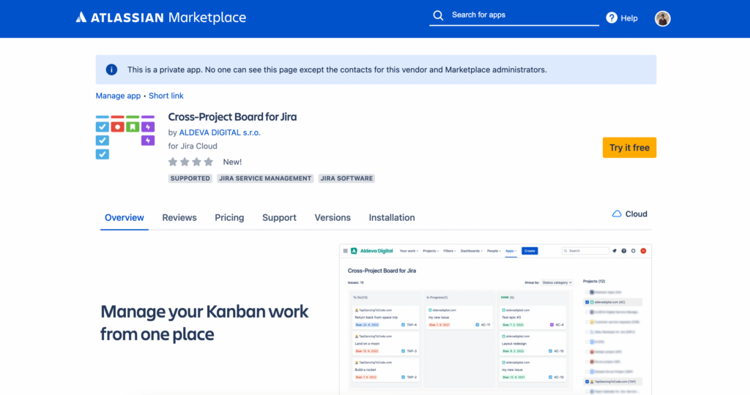Expand People menu in preview screenshot
This screenshot has width=750, height=395.
494,251
